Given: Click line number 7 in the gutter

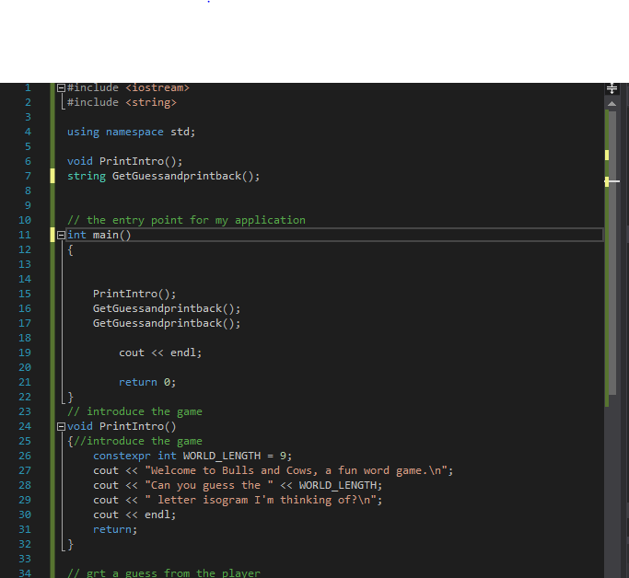Looking at the screenshot, I should (28, 176).
